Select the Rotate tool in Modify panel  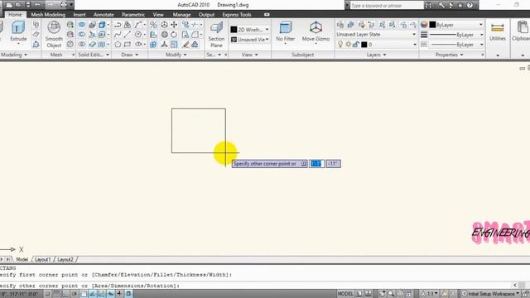click(174, 35)
